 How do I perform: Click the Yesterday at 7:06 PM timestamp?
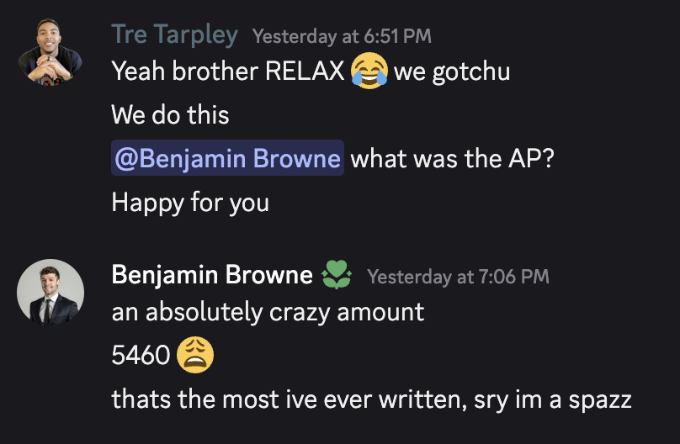(458, 277)
